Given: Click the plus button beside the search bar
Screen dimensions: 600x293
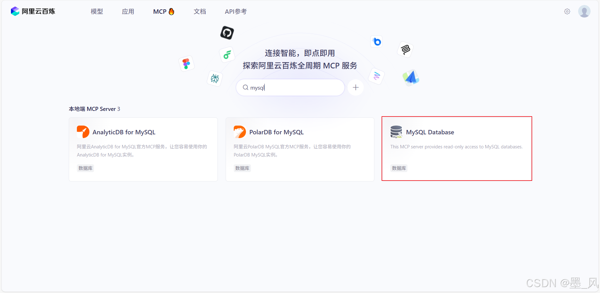Looking at the screenshot, I should [x=355, y=87].
